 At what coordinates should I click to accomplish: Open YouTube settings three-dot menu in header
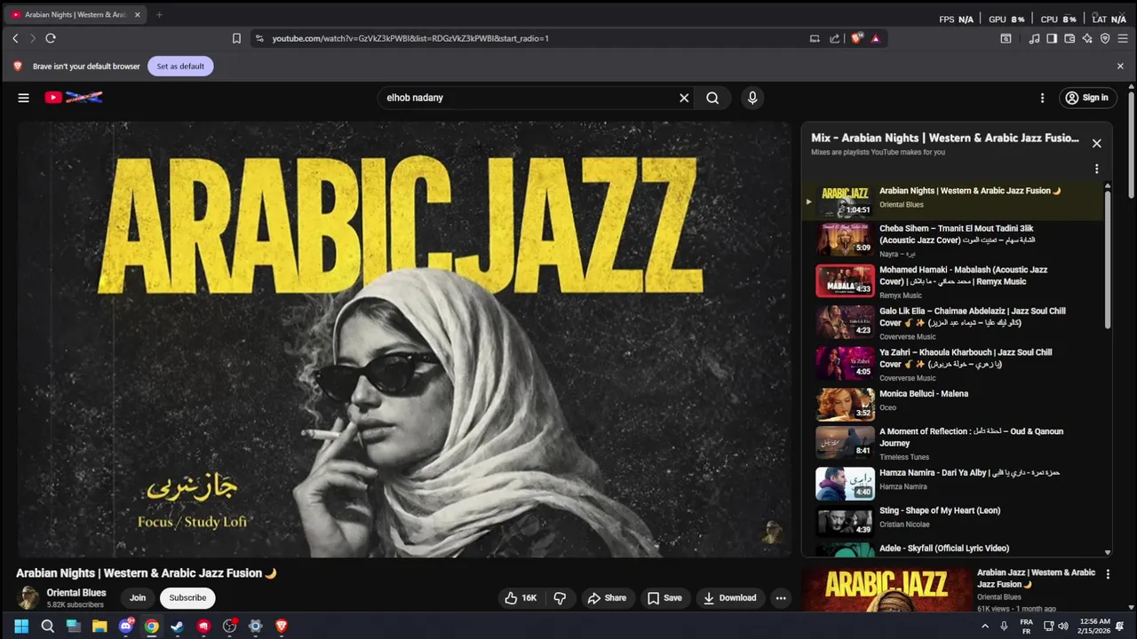click(x=1042, y=98)
